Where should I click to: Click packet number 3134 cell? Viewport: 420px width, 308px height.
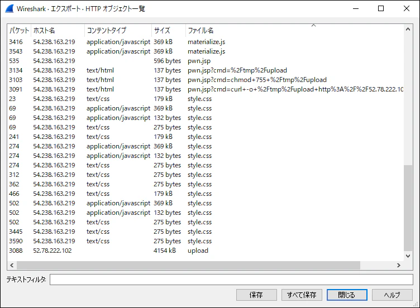[x=16, y=70]
